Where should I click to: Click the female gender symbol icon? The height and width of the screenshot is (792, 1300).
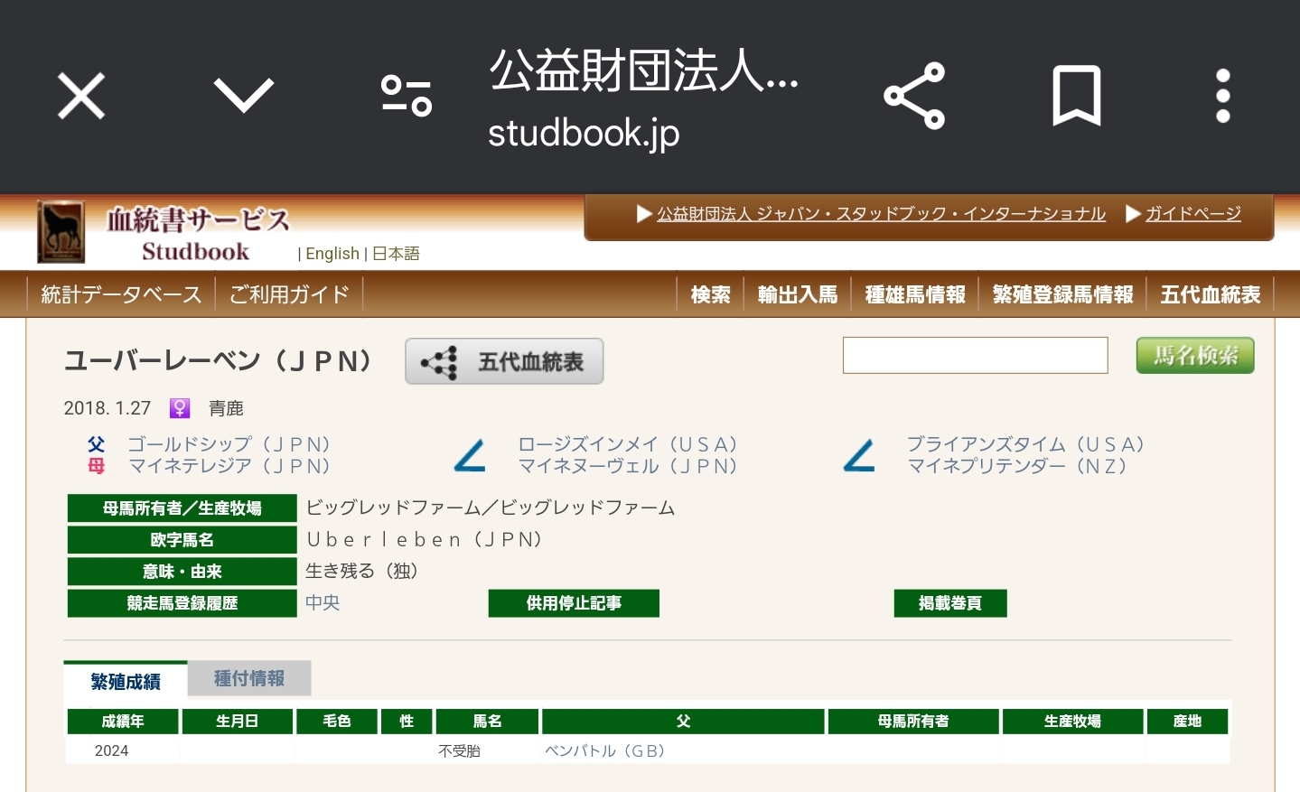[x=180, y=408]
